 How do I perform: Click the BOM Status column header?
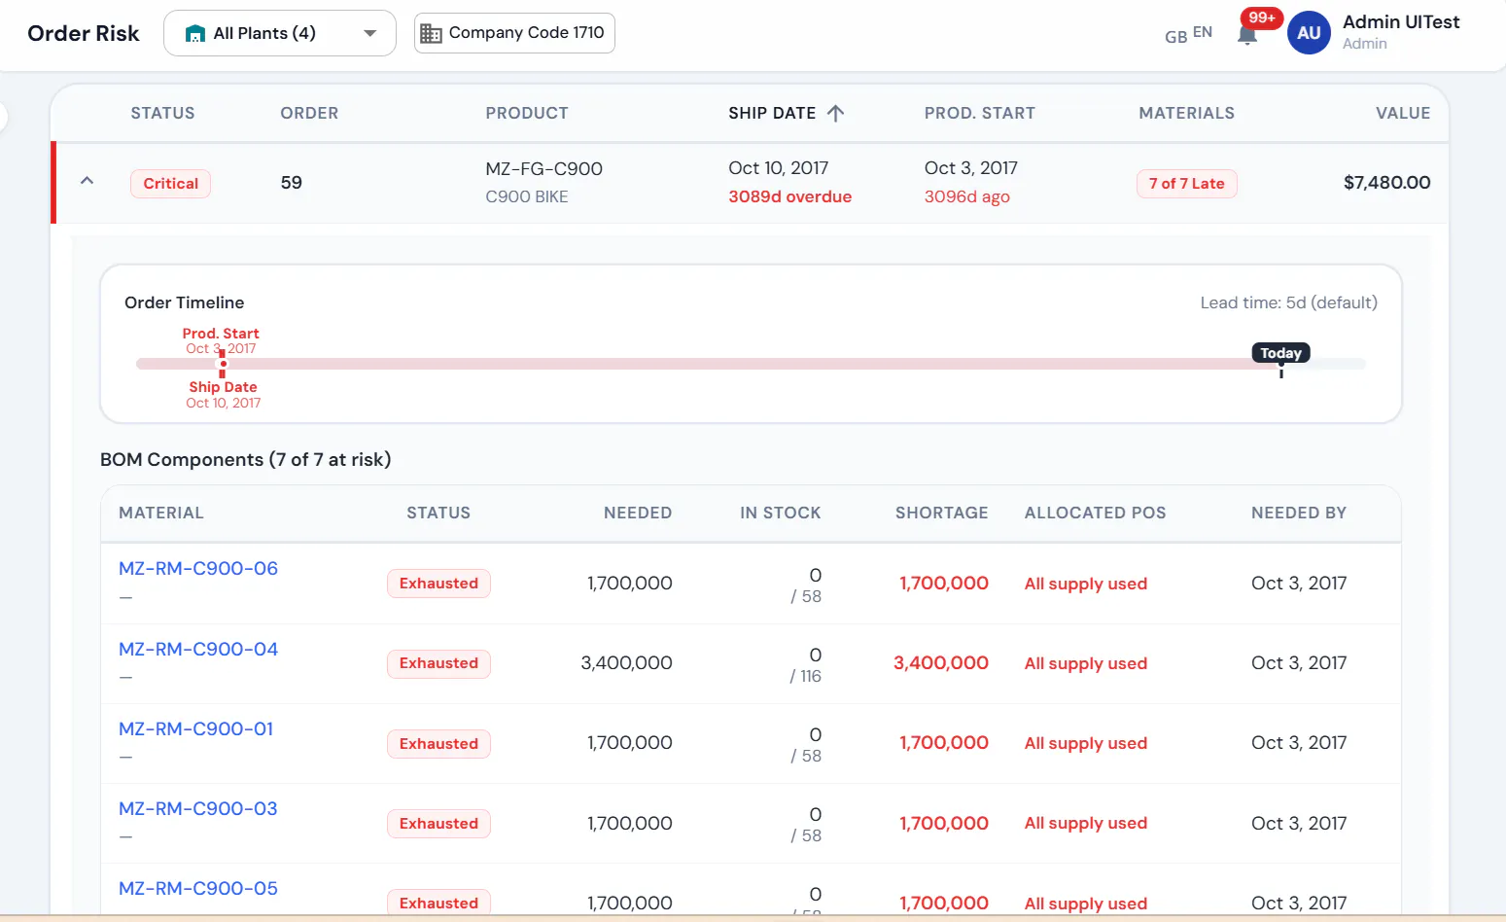[x=438, y=513]
